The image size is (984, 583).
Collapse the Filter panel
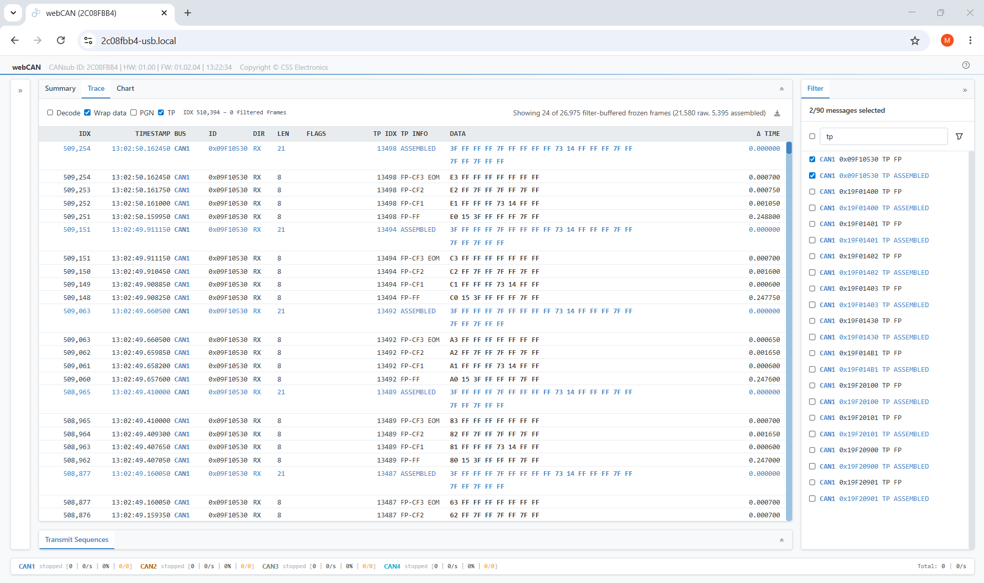pos(965,90)
